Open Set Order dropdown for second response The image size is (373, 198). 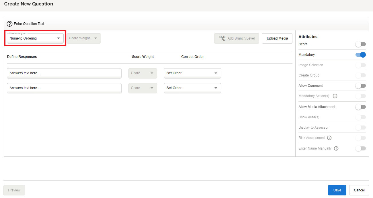pos(192,88)
